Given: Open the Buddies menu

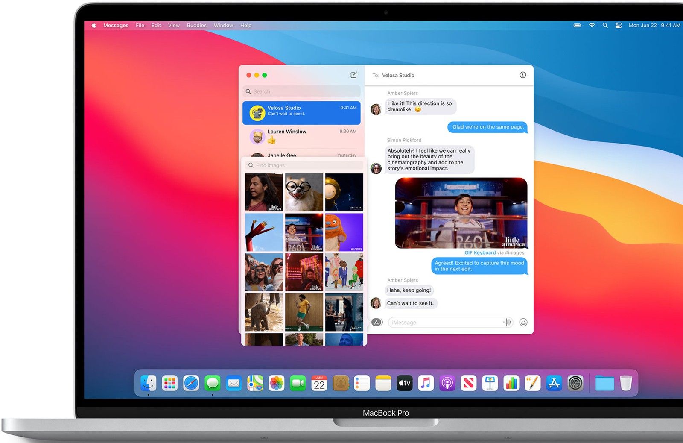Looking at the screenshot, I should pos(196,25).
